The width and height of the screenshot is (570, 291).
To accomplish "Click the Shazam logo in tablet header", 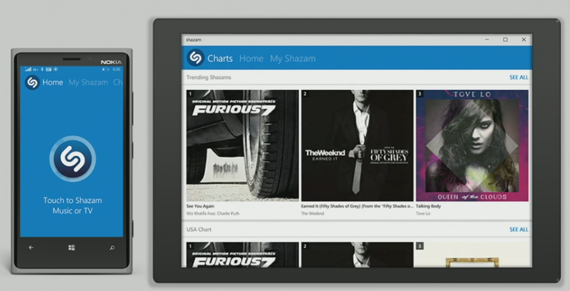I will [x=196, y=58].
